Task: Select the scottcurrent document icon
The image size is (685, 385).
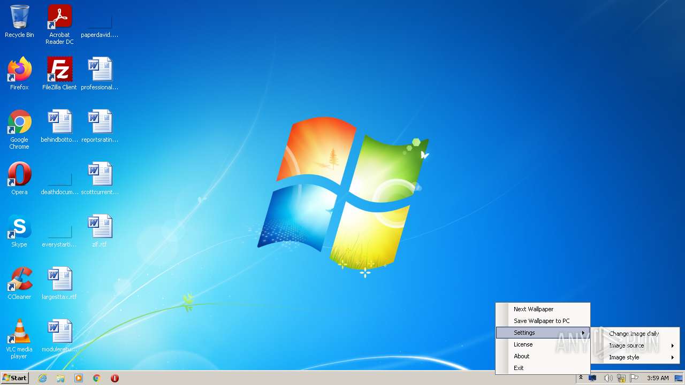Action: (x=100, y=179)
